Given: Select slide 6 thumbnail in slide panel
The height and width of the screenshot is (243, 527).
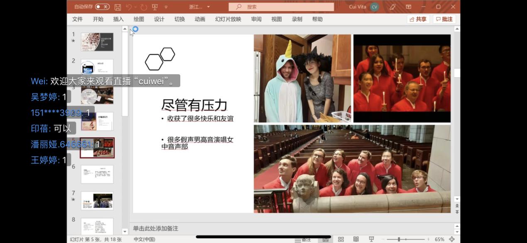Looking at the screenshot, I should click(97, 174).
